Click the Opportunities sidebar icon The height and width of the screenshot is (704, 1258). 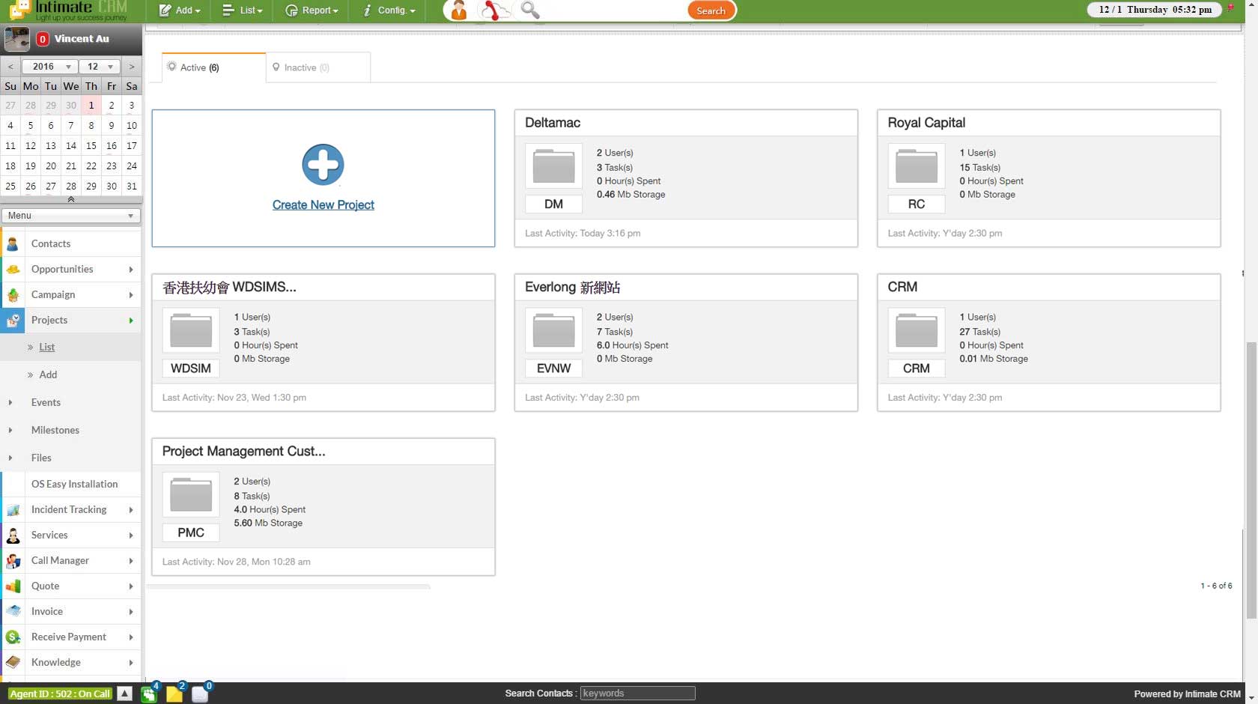(x=13, y=270)
